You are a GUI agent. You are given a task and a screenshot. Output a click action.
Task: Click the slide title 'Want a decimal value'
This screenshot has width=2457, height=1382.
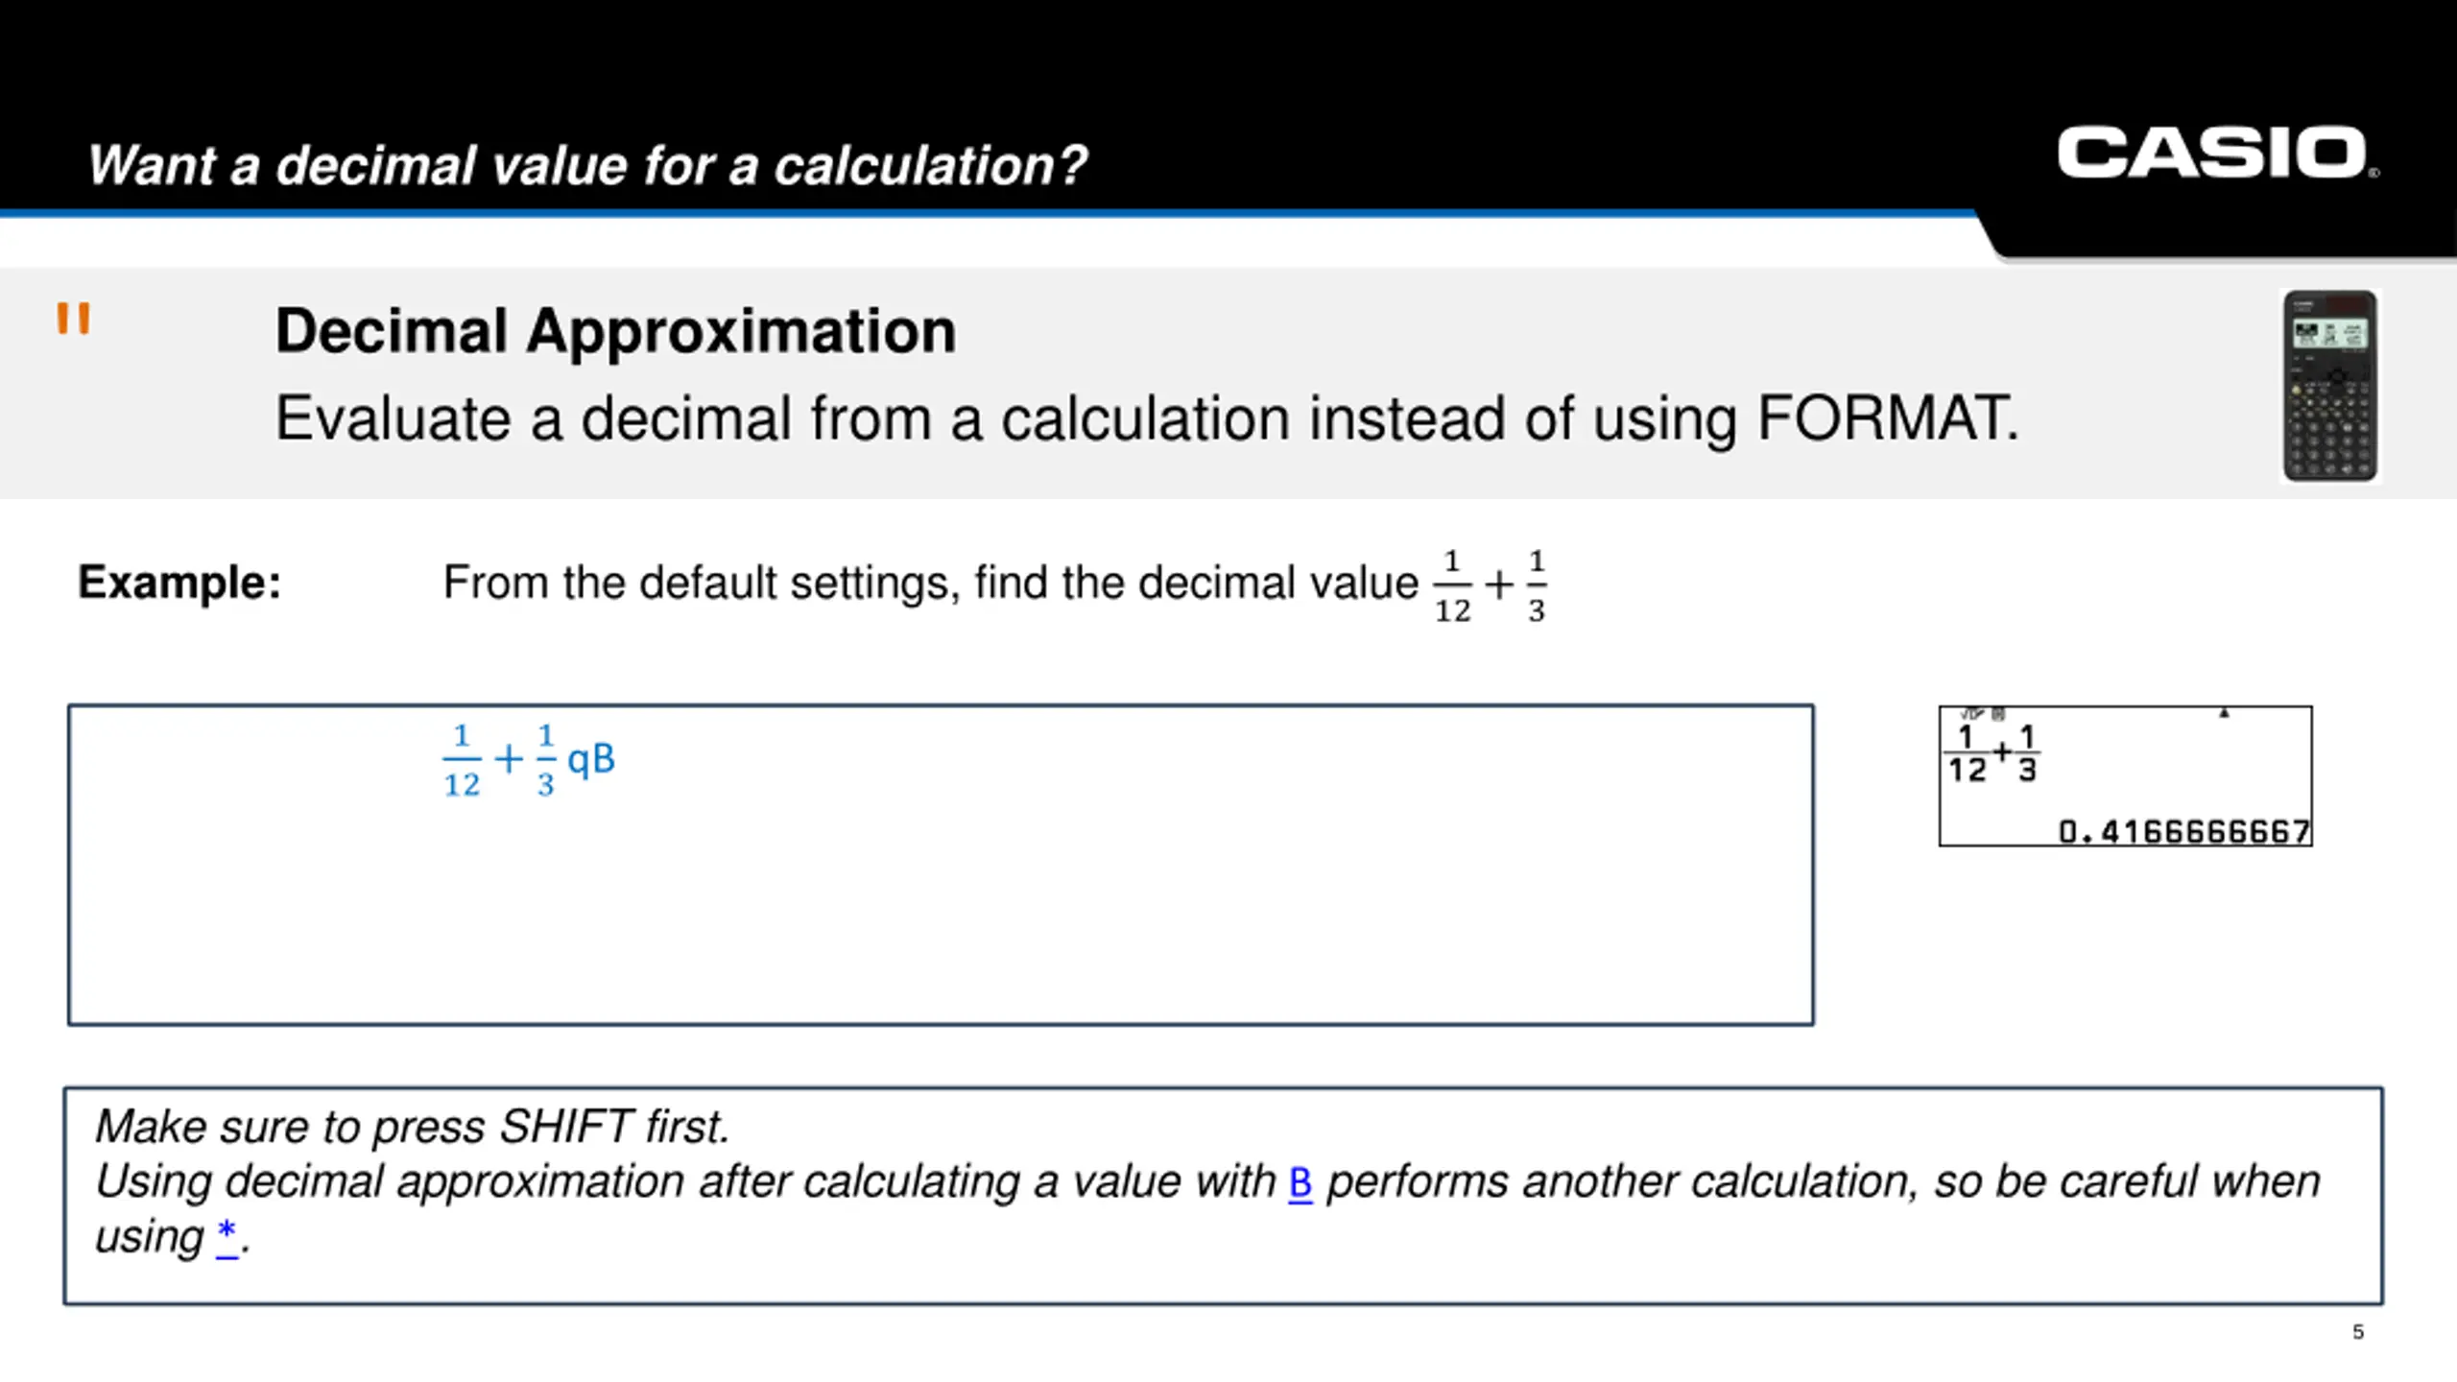[587, 164]
